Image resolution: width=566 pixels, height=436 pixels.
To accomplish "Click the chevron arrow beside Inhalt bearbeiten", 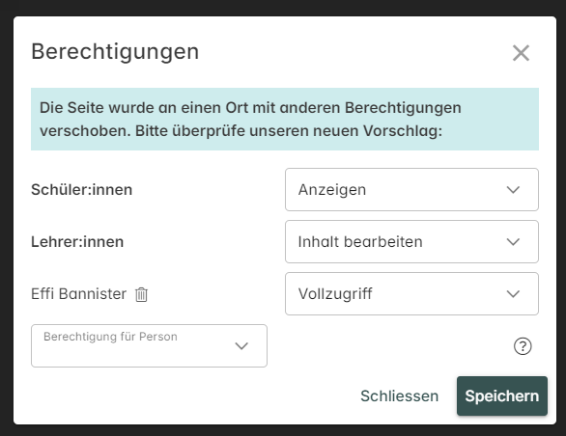I will pos(513,241).
